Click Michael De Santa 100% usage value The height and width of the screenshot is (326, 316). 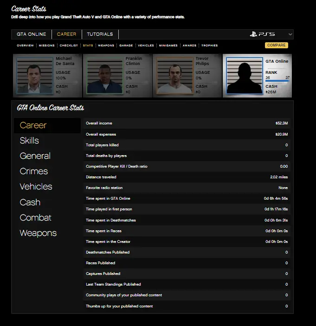click(61, 78)
